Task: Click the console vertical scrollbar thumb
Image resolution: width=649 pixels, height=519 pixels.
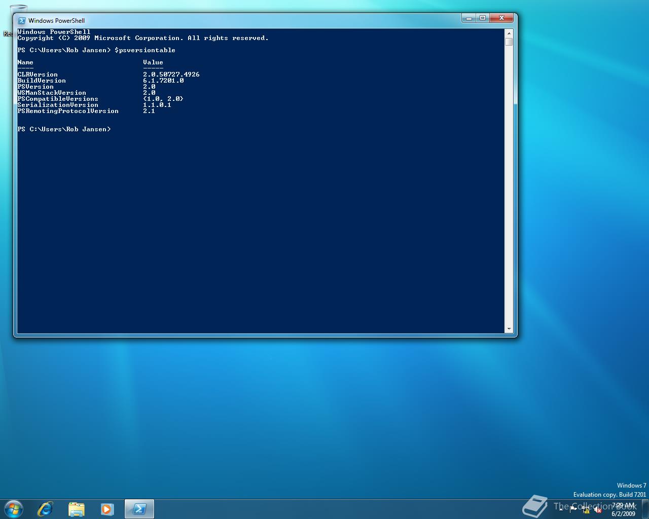Action: point(509,42)
